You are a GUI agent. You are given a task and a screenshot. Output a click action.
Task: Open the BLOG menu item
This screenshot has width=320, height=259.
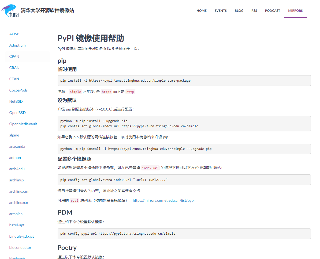tap(239, 11)
